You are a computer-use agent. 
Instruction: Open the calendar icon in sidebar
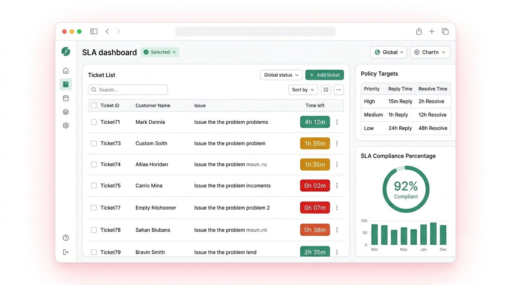click(x=66, y=98)
